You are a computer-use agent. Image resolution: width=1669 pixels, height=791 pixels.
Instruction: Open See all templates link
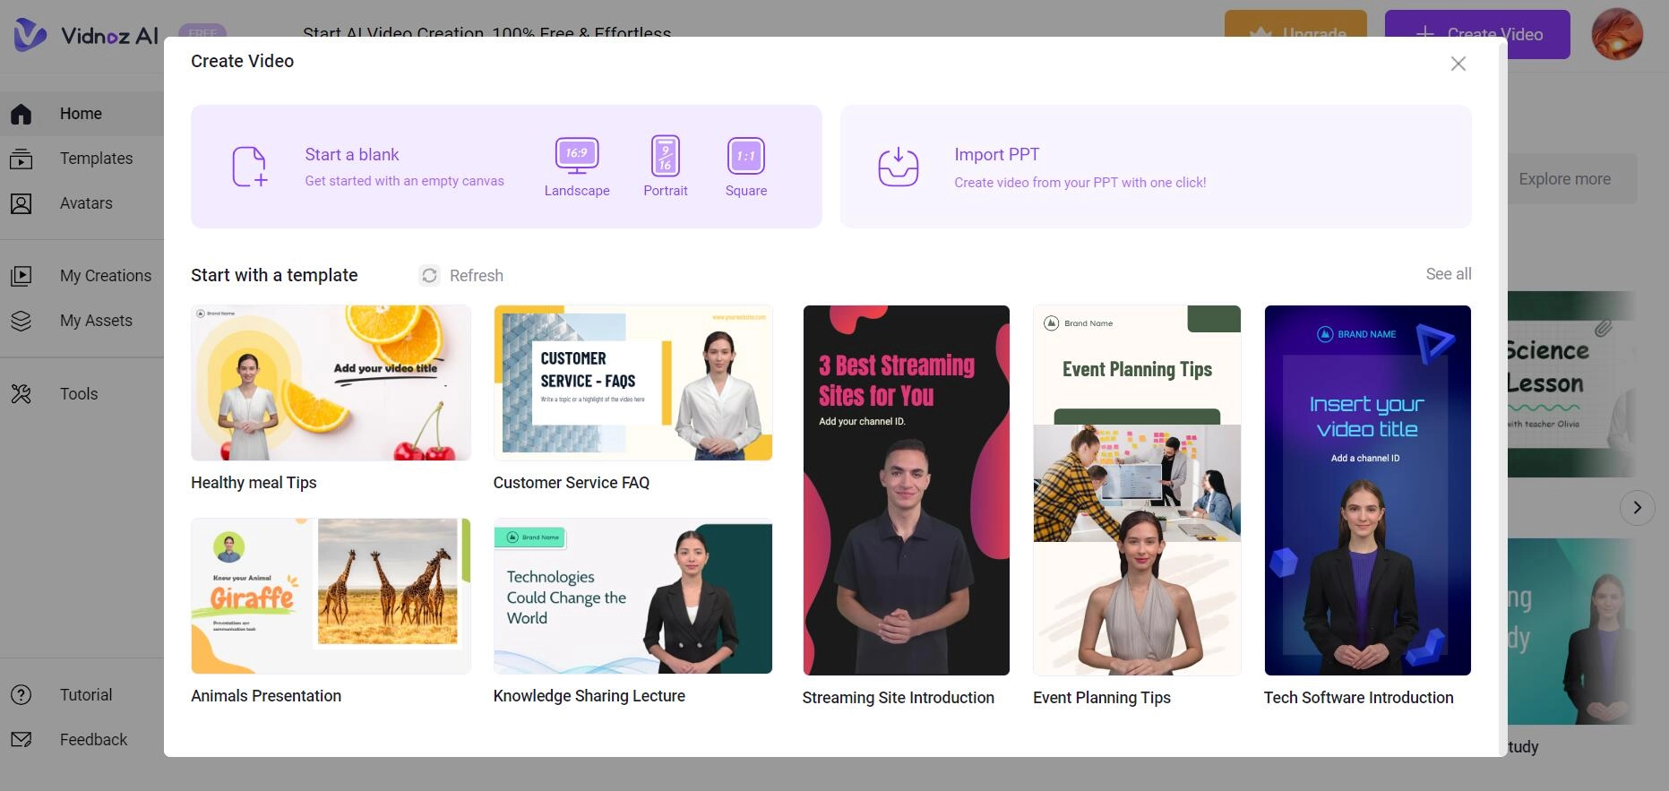click(1448, 274)
